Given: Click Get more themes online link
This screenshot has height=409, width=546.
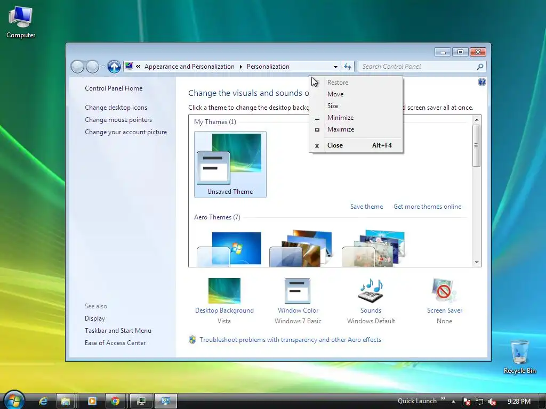Looking at the screenshot, I should coord(427,207).
